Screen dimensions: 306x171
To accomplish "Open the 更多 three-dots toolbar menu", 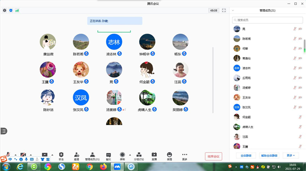I will pyautogui.click(x=185, y=156).
